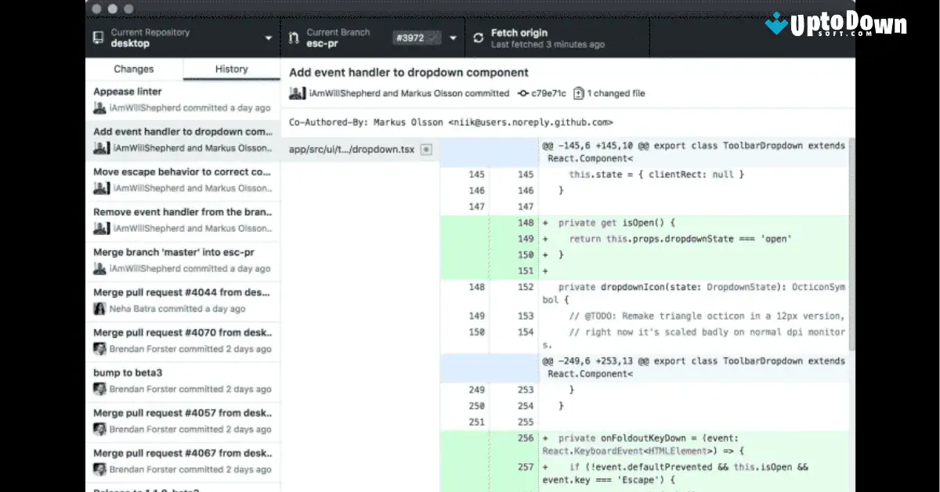940x492 pixels.
Task: Click the 1 changed file icon
Action: 577,93
